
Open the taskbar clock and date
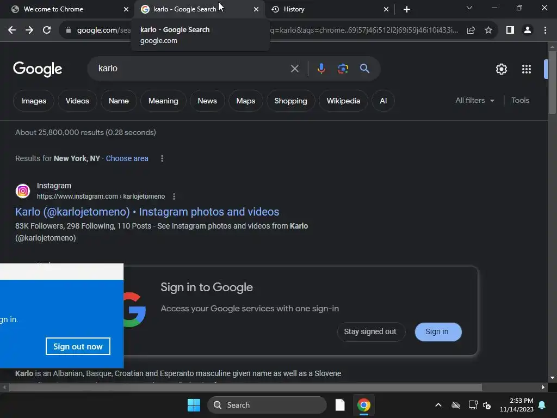517,405
